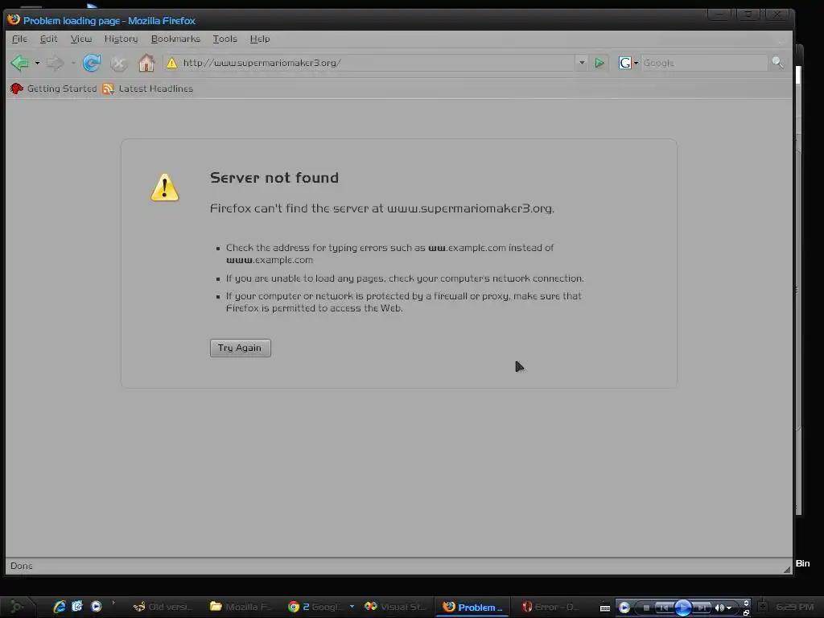
Task: Click the taskbar clock
Action: pos(794,607)
